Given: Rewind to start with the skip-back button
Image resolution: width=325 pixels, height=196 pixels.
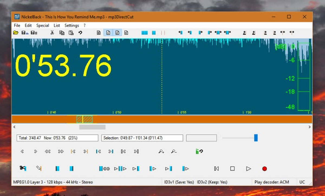Looking at the screenshot, I should (216, 168).
